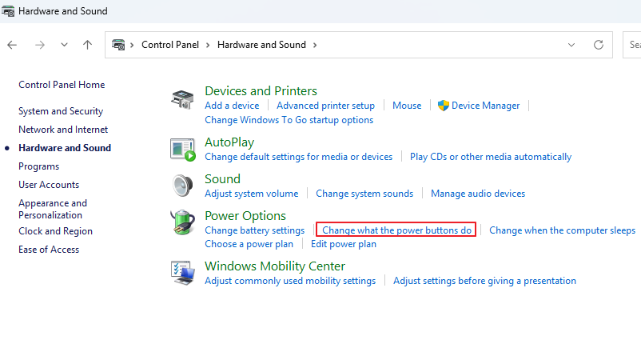The height and width of the screenshot is (352, 641).
Task: Go up one level with up arrow
Action: (x=88, y=45)
